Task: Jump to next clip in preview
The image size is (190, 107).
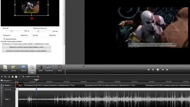Action: [167, 70]
